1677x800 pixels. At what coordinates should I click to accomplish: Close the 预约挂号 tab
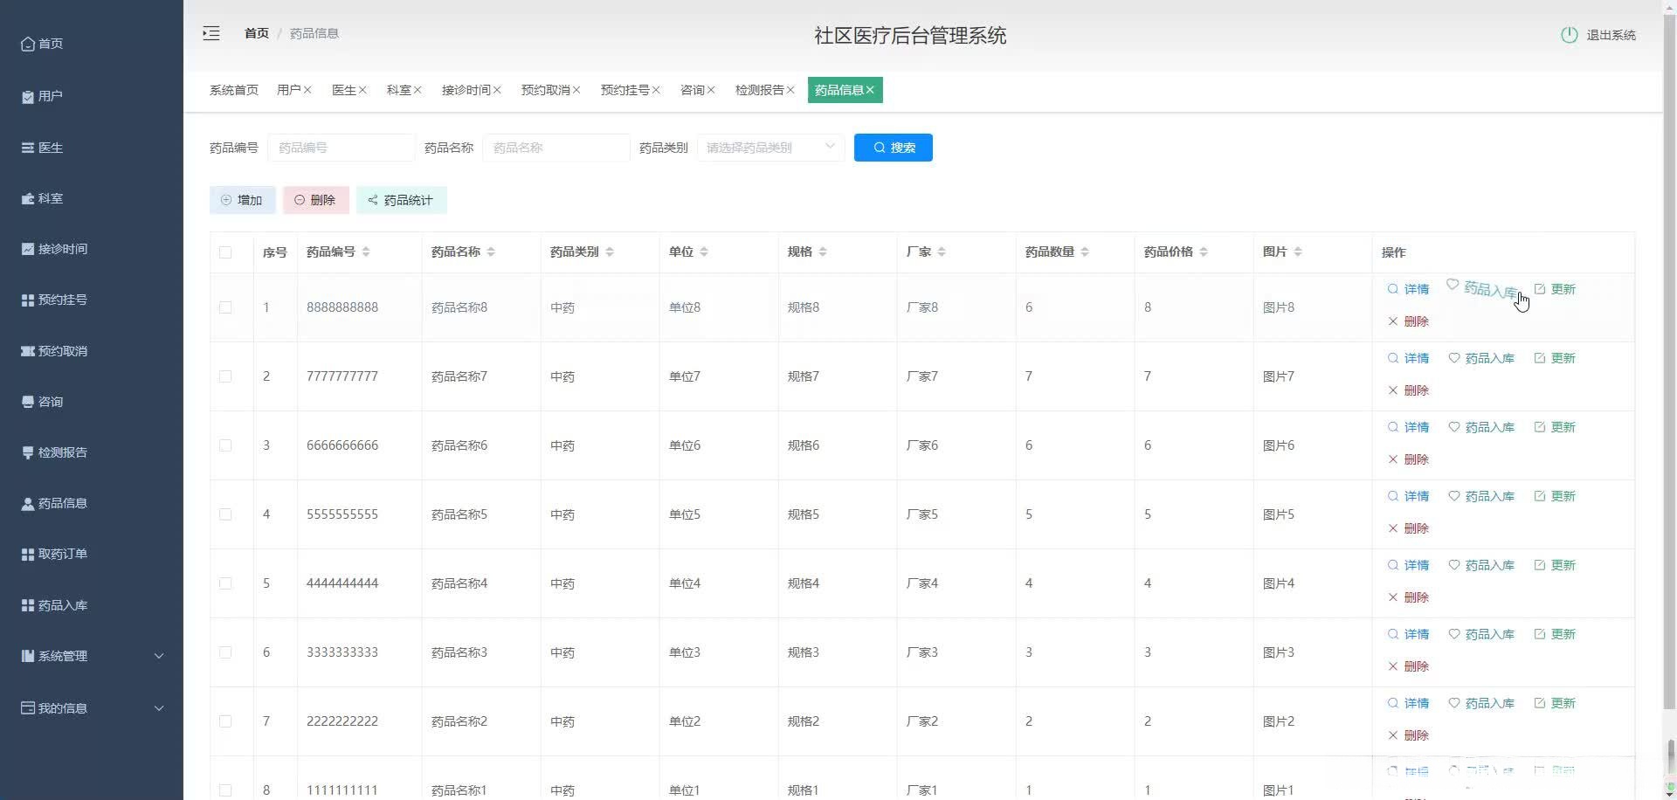(657, 89)
